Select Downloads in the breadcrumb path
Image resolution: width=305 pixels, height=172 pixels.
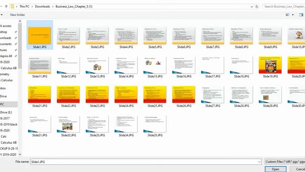tap(42, 6)
